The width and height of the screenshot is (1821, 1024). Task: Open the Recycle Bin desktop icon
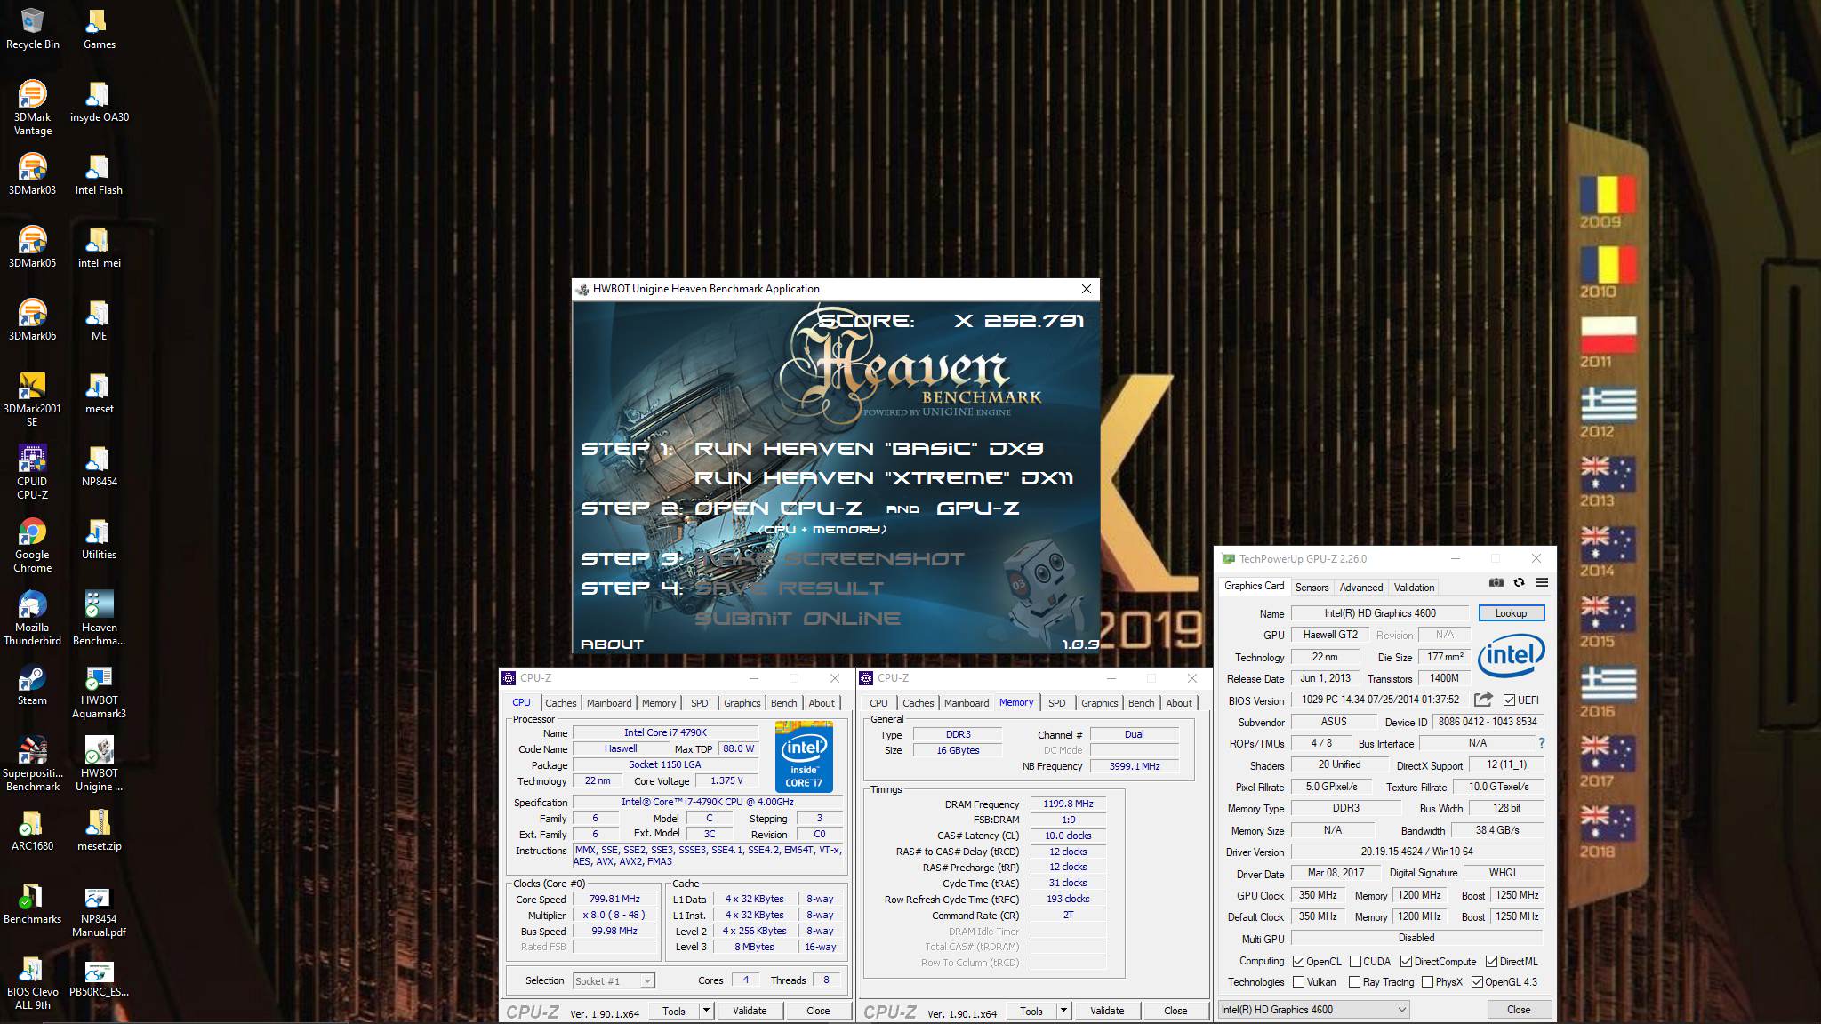33,28
